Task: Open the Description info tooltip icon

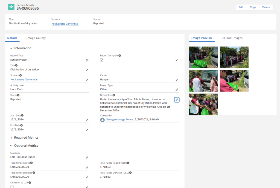Action: (x=114, y=95)
